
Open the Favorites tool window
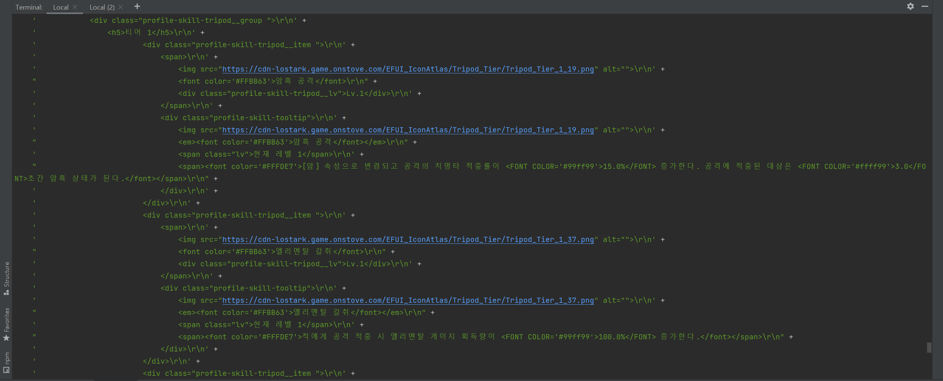[x=6, y=324]
